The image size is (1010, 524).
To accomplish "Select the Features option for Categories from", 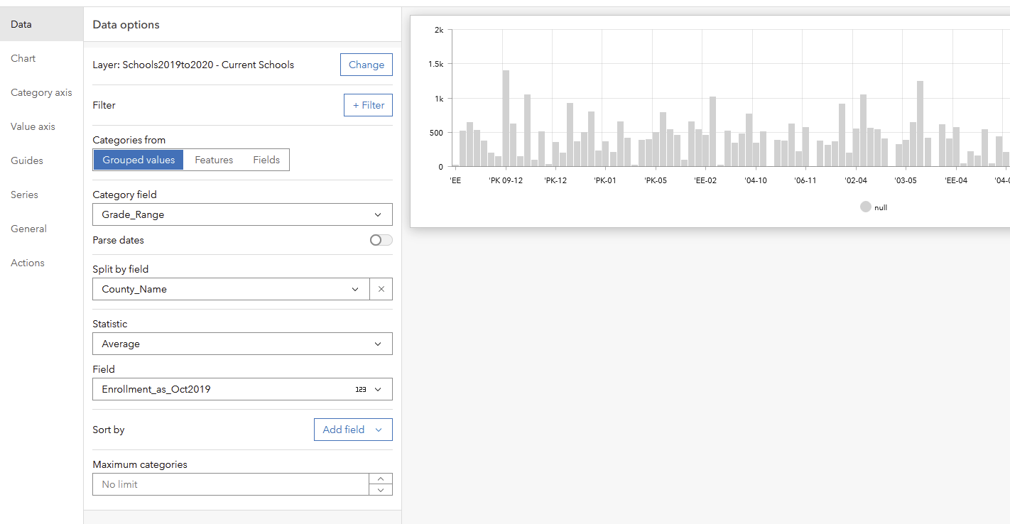I will [x=214, y=160].
